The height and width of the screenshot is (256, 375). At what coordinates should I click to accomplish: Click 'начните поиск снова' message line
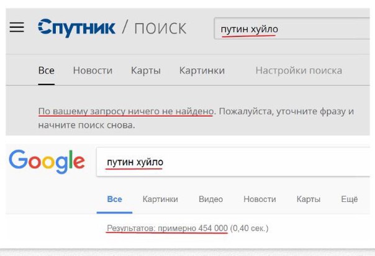[x=86, y=125]
